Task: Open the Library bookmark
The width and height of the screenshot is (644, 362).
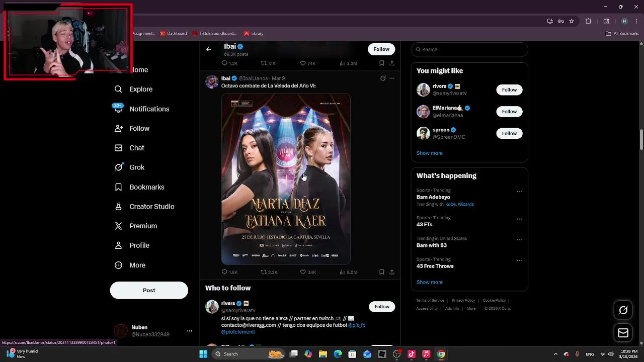Action: [x=254, y=34]
